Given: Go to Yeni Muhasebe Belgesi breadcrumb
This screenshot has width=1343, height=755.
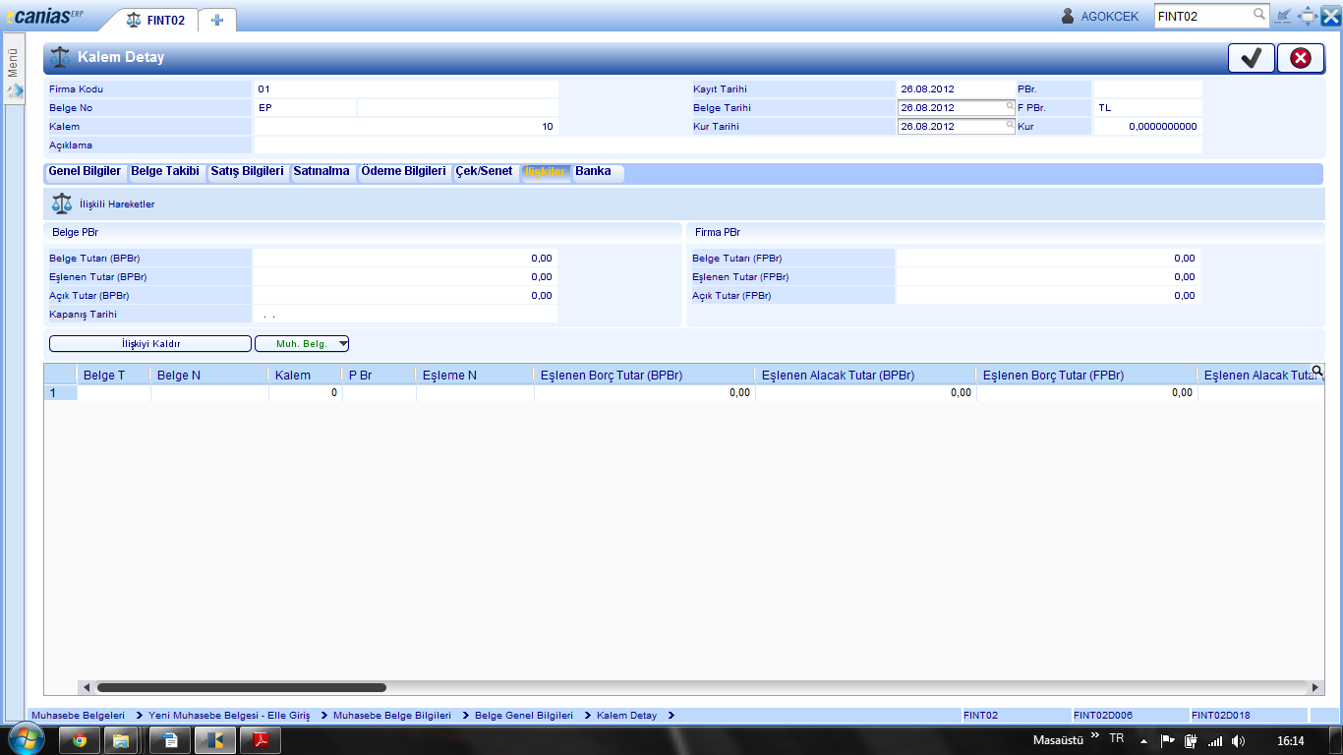Looking at the screenshot, I should [229, 716].
